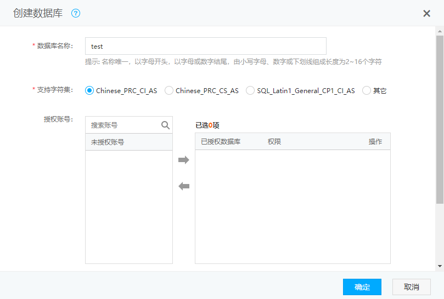The height and width of the screenshot is (299, 444).
Task: Choose the Chinese_PRC_CS_AS radio option
Action: pos(169,91)
